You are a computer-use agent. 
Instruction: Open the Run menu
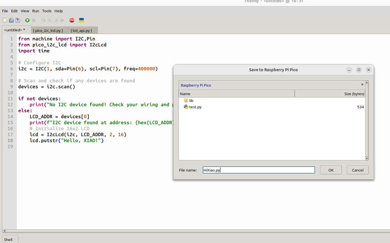[35, 11]
